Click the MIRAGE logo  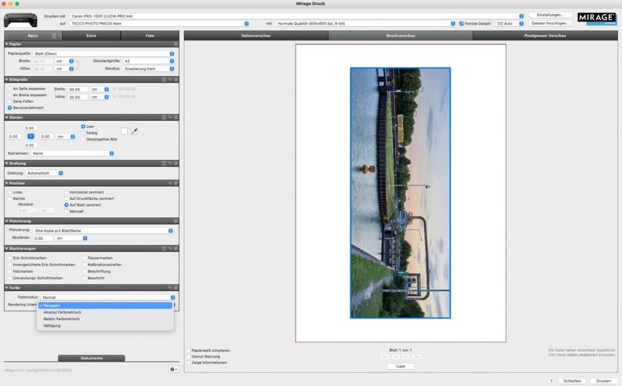tap(597, 18)
